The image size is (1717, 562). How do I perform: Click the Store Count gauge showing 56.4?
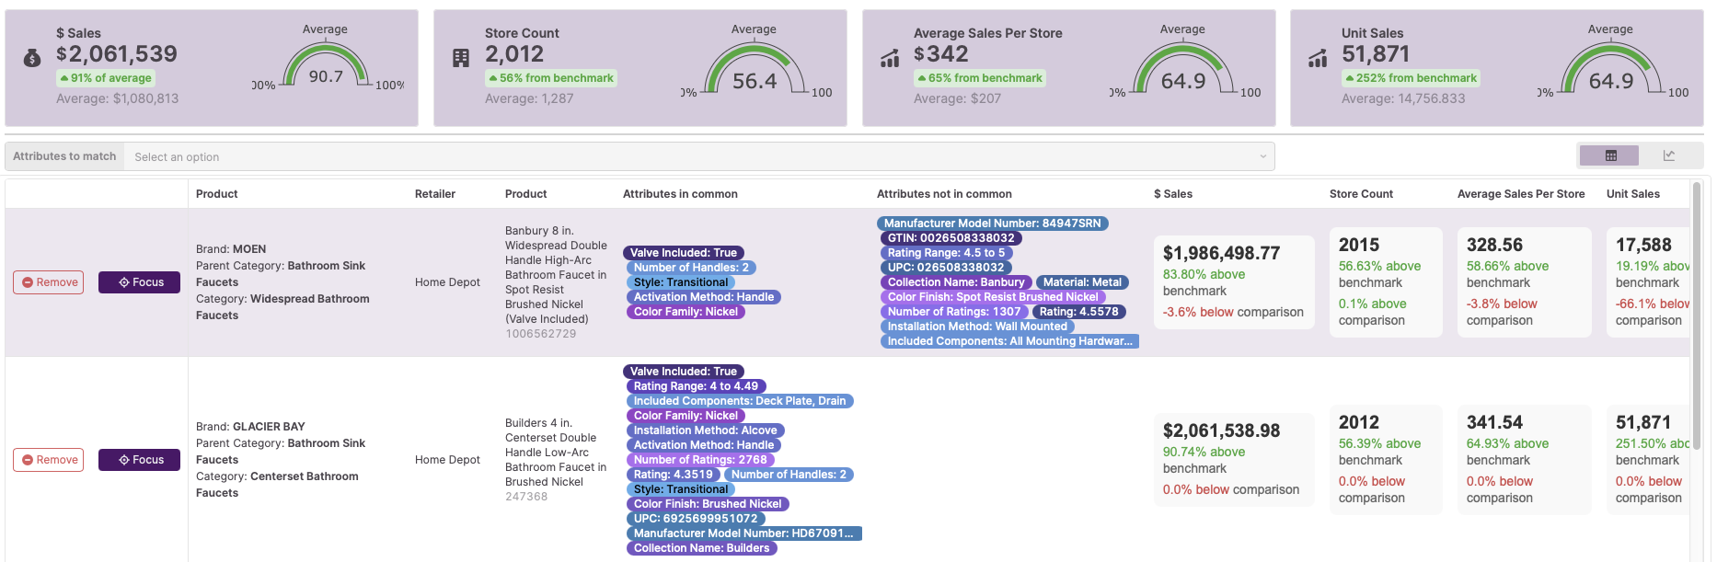coord(754,72)
